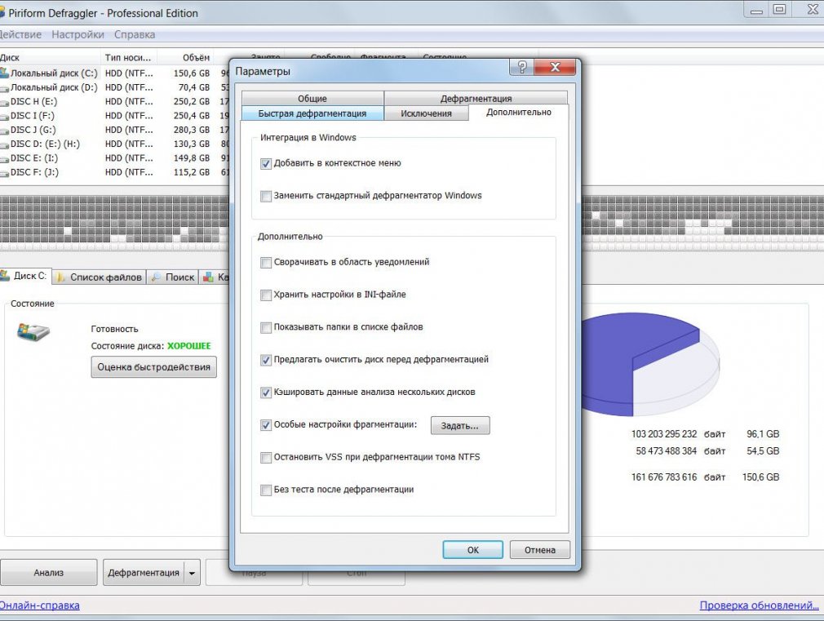
Task: Enable Заменить стандартный дефрагментатор Windows
Action: (266, 196)
